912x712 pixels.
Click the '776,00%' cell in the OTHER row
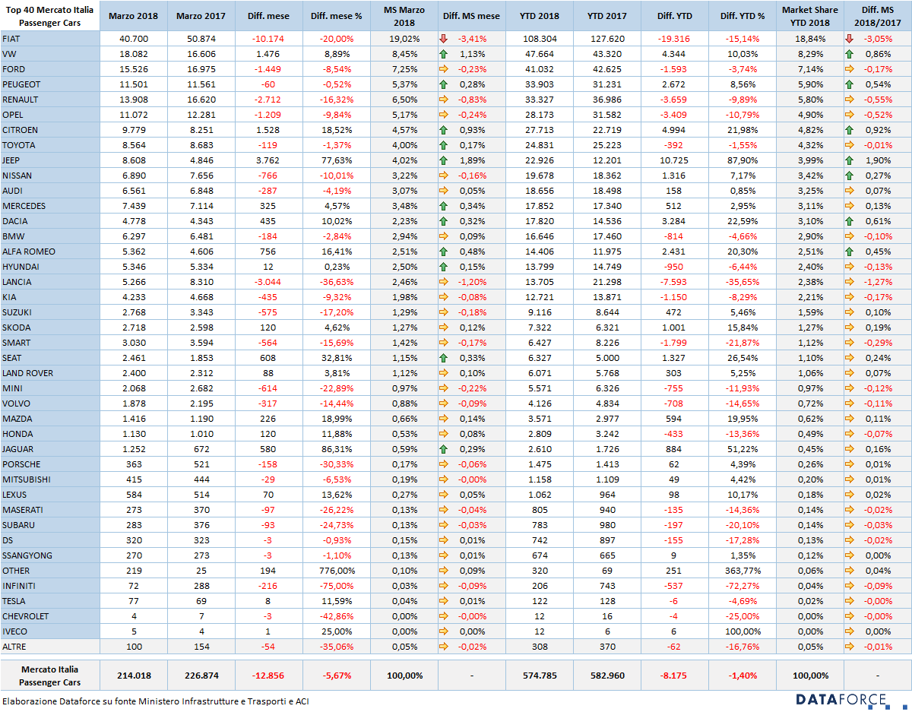337,571
